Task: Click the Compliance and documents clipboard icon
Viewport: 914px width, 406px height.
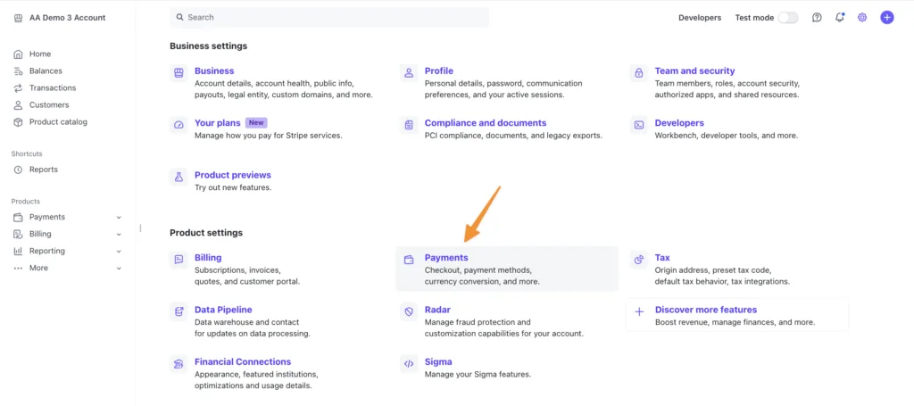Action: [x=409, y=125]
